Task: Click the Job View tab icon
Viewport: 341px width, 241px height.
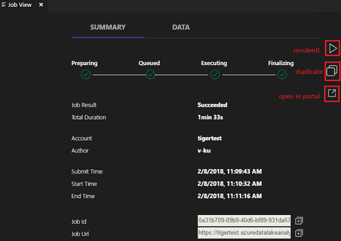Action: point(4,5)
